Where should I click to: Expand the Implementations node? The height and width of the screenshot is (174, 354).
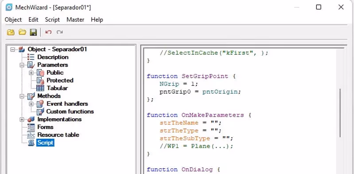click(x=22, y=120)
